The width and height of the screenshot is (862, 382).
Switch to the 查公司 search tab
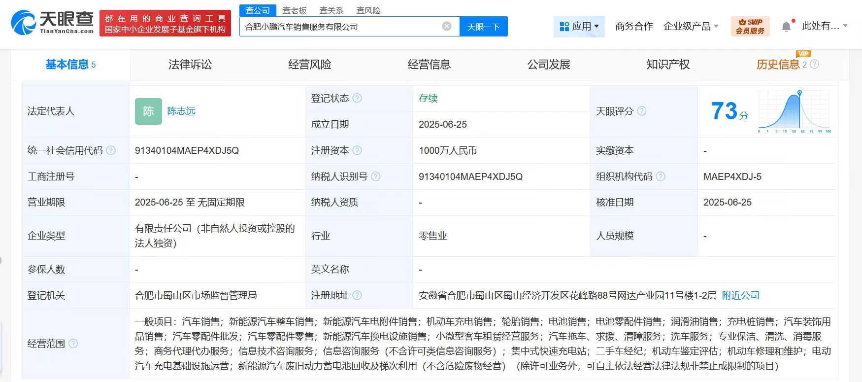tap(258, 10)
